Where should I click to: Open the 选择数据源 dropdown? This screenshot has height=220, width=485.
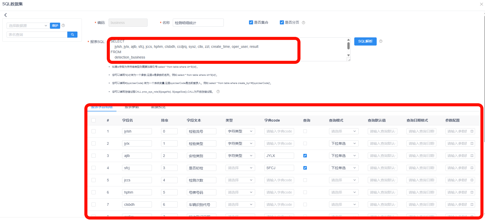tap(28, 26)
